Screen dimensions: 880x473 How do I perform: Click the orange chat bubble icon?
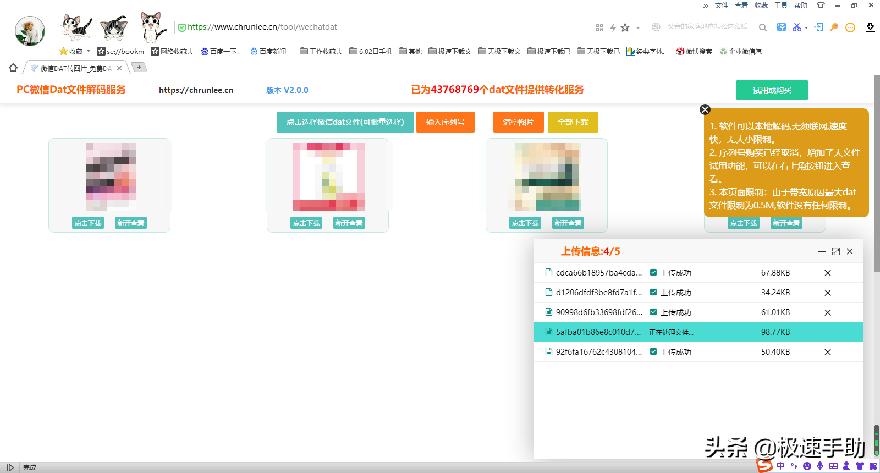(x=850, y=28)
